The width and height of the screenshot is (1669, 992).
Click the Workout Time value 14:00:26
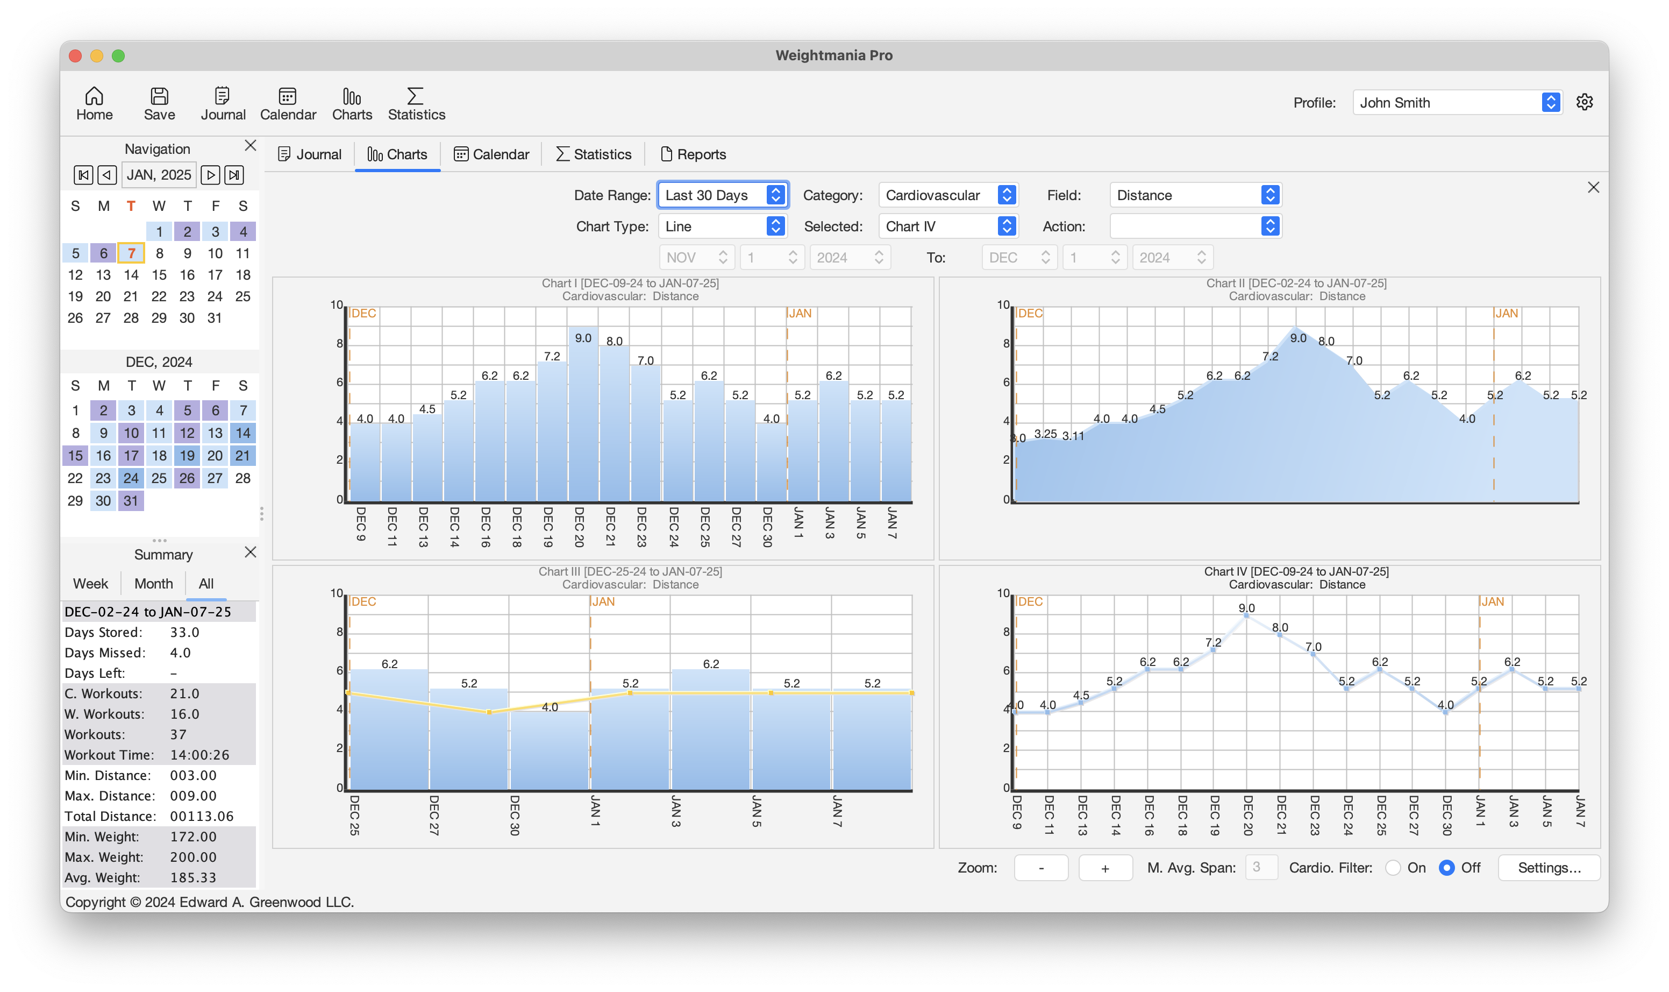(x=199, y=755)
